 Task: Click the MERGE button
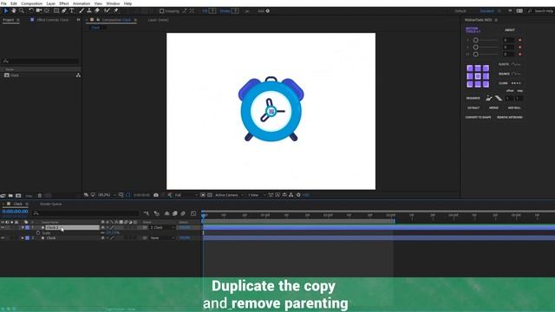493,107
